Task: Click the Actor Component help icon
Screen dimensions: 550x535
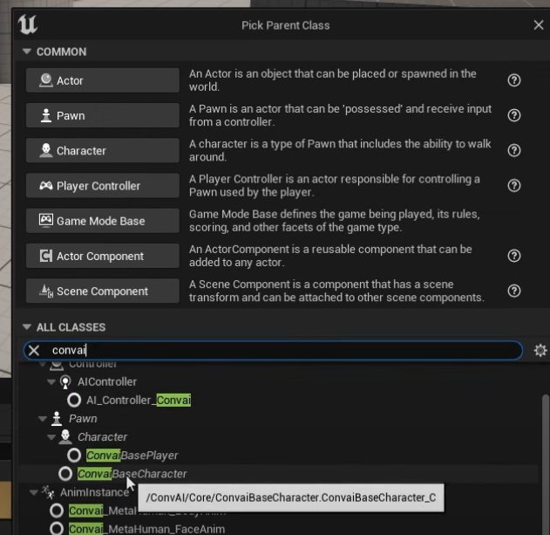Action: point(513,256)
